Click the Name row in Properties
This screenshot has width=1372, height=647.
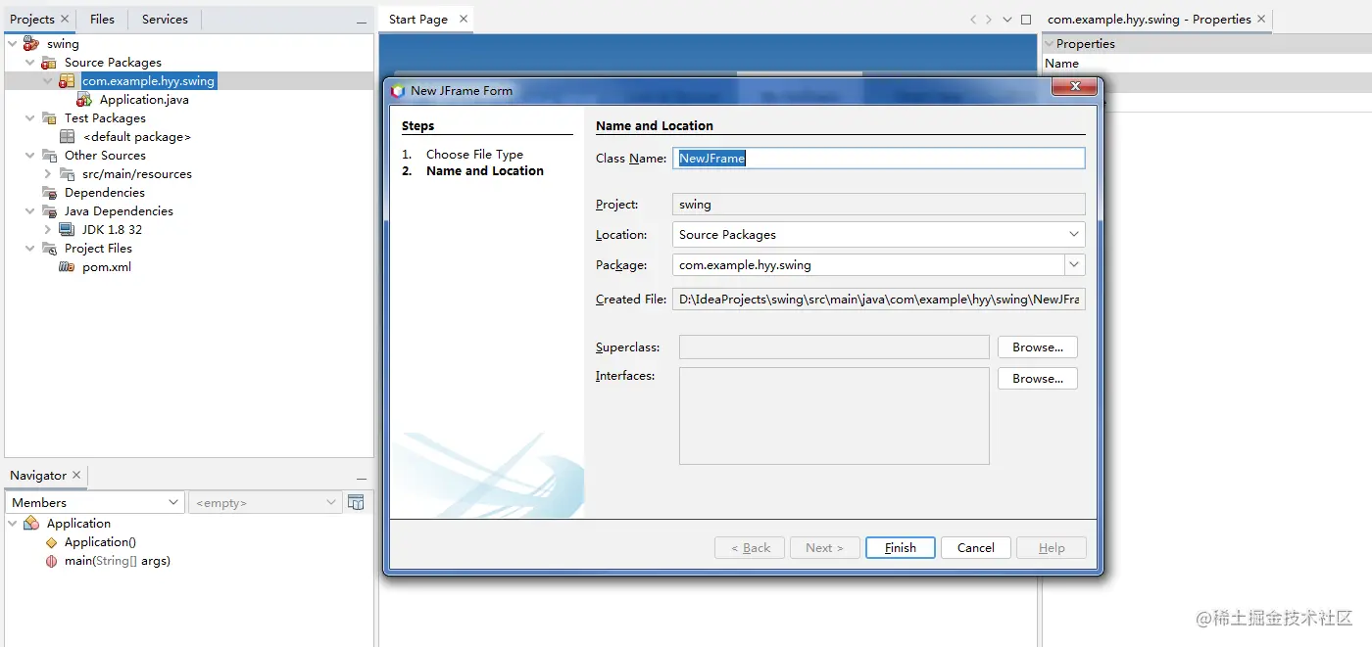[1206, 64]
